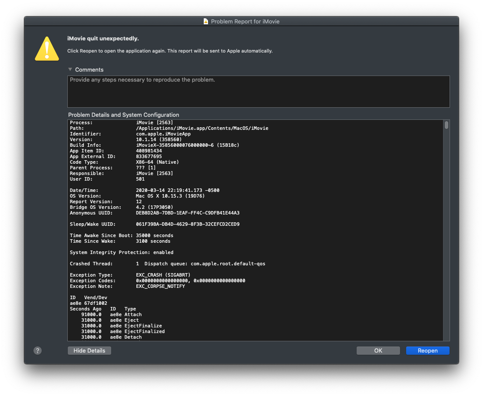The height and width of the screenshot is (396, 483).
Task: Click the 'ae8e Detach' row
Action: 112,337
